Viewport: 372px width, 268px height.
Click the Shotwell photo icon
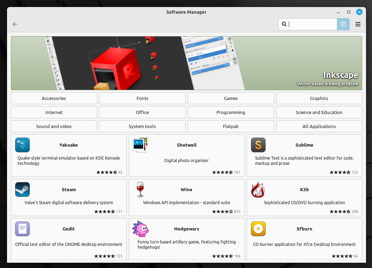[x=140, y=145]
